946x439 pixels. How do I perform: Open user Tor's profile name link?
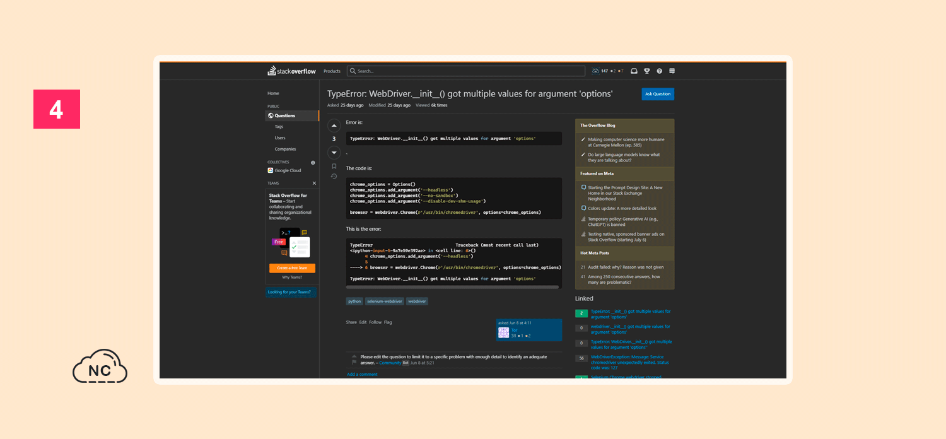tap(514, 330)
